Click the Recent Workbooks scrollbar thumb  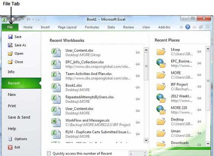click(146, 66)
